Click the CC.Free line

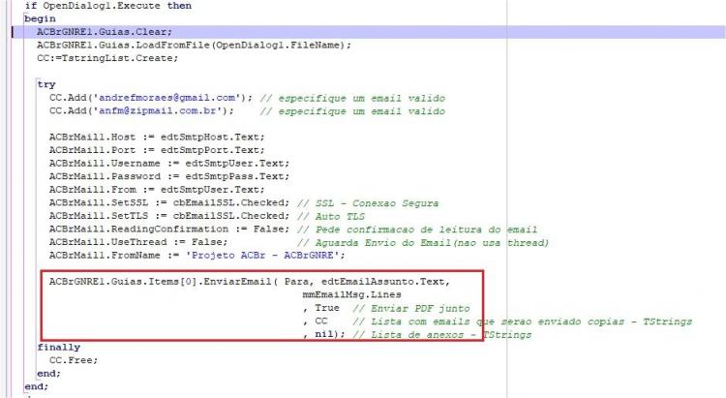[x=74, y=360]
